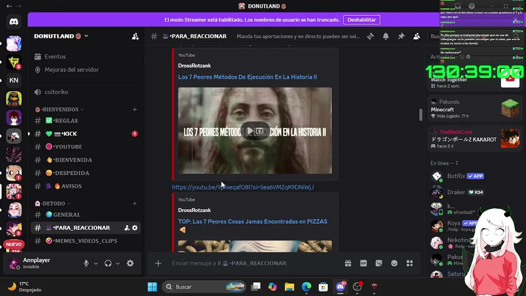Open DONUTLAND server menu dropdown
This screenshot has height=296, width=526.
tap(86, 36)
